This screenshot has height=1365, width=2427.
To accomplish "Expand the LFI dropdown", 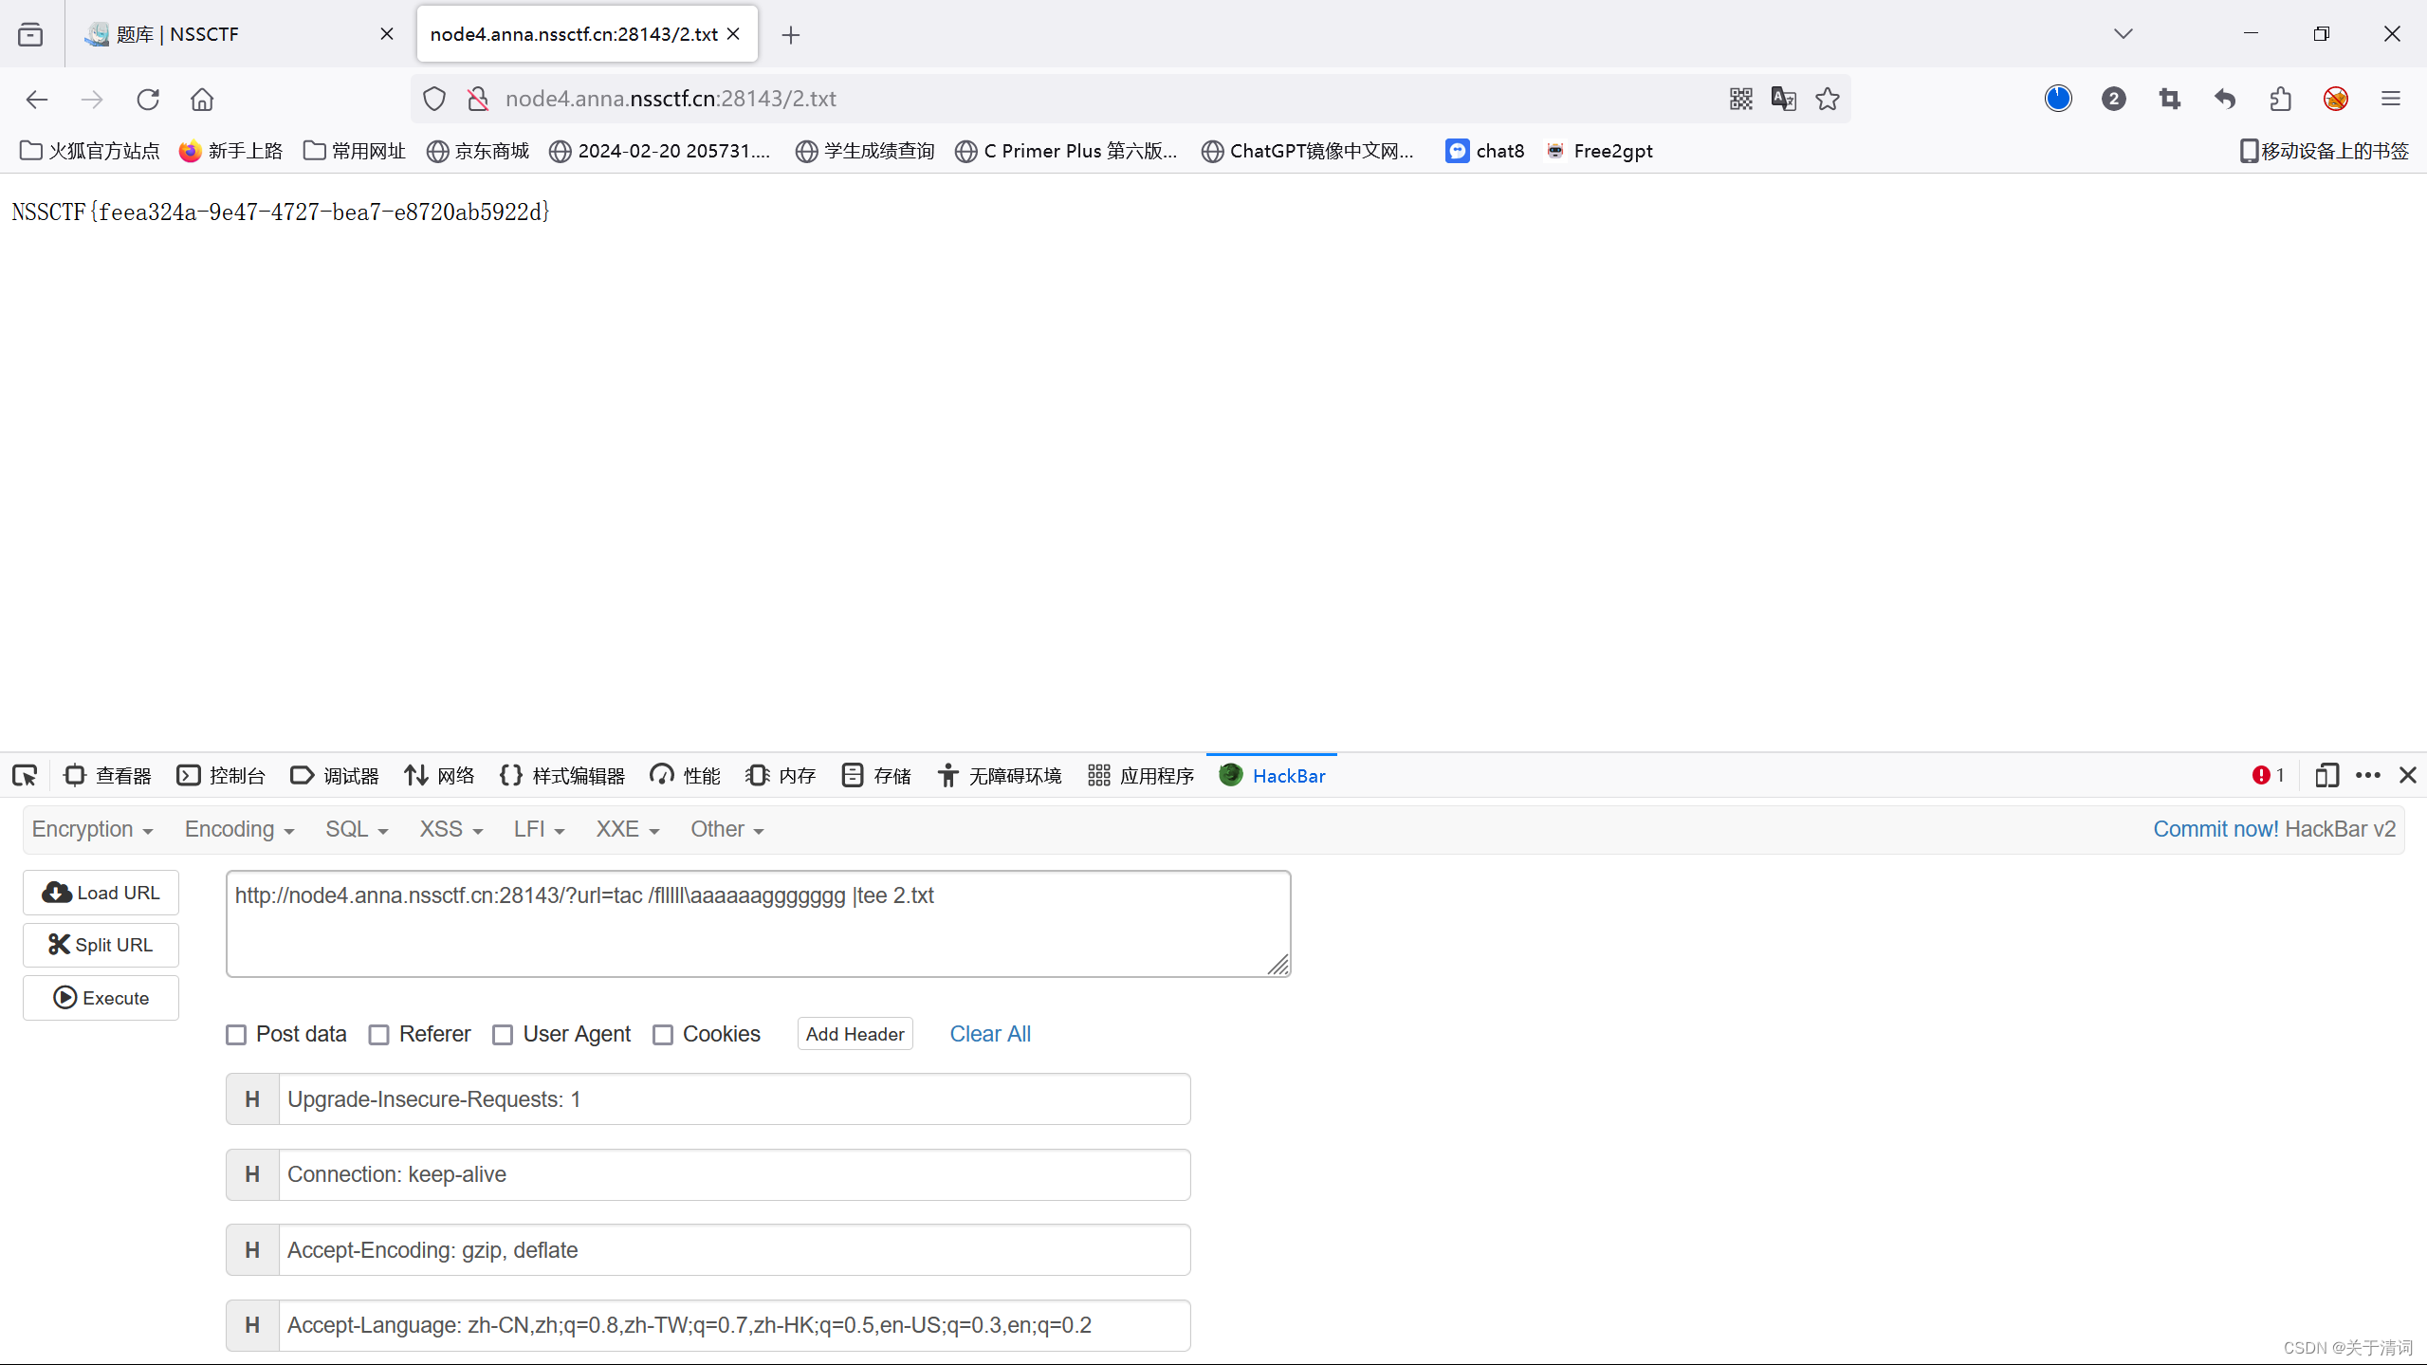I will pyautogui.click(x=539, y=830).
